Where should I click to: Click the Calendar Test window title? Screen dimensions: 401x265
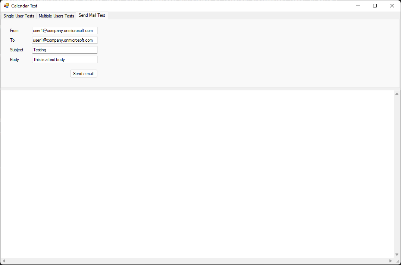click(x=24, y=6)
